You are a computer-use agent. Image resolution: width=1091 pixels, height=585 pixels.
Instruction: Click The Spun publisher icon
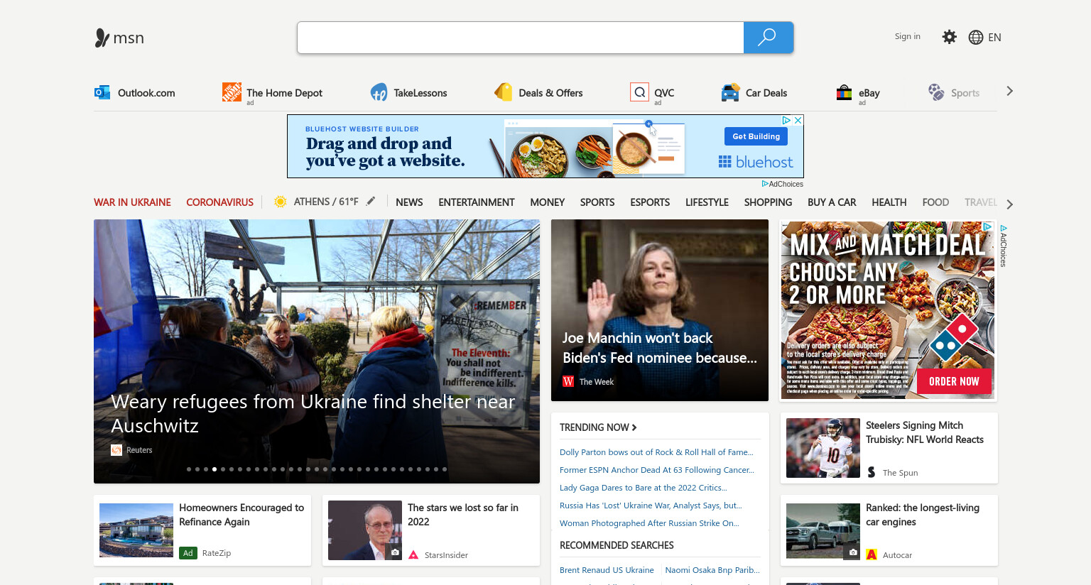point(872,472)
